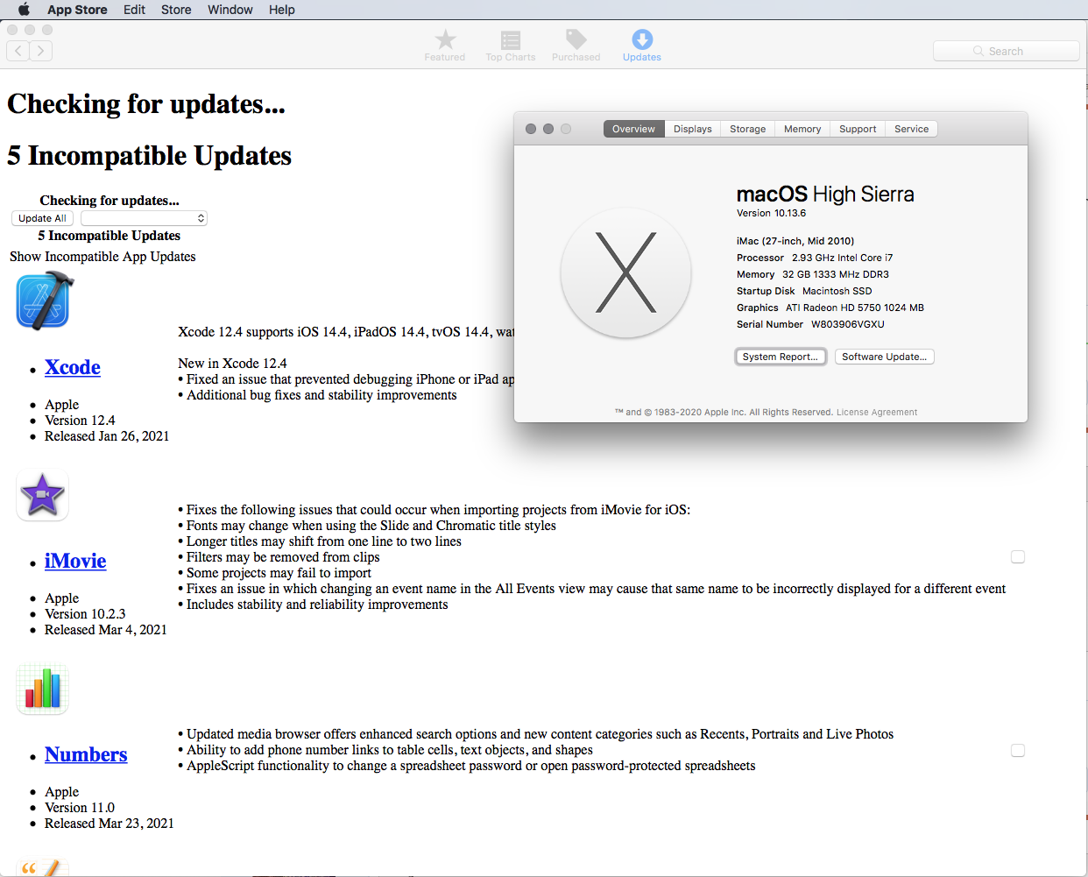
Task: Click the Xcode app icon
Action: (x=44, y=301)
